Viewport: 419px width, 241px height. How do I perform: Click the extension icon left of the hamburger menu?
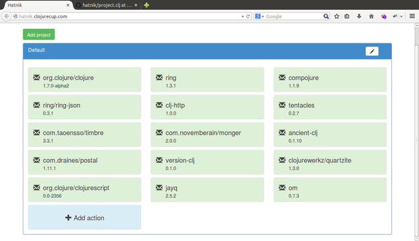pos(395,16)
